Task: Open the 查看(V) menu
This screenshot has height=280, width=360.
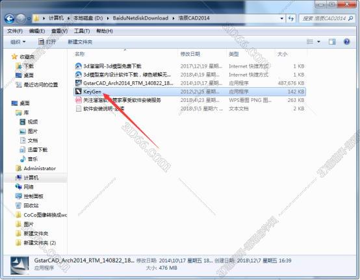Action: [x=59, y=31]
